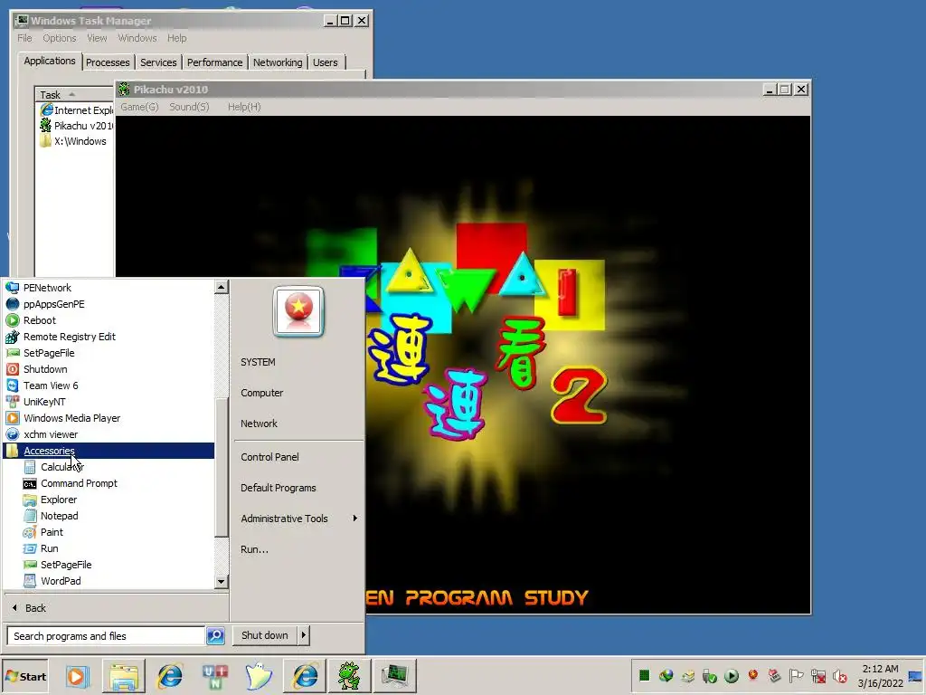Click the Run entry under Accessories

[49, 548]
